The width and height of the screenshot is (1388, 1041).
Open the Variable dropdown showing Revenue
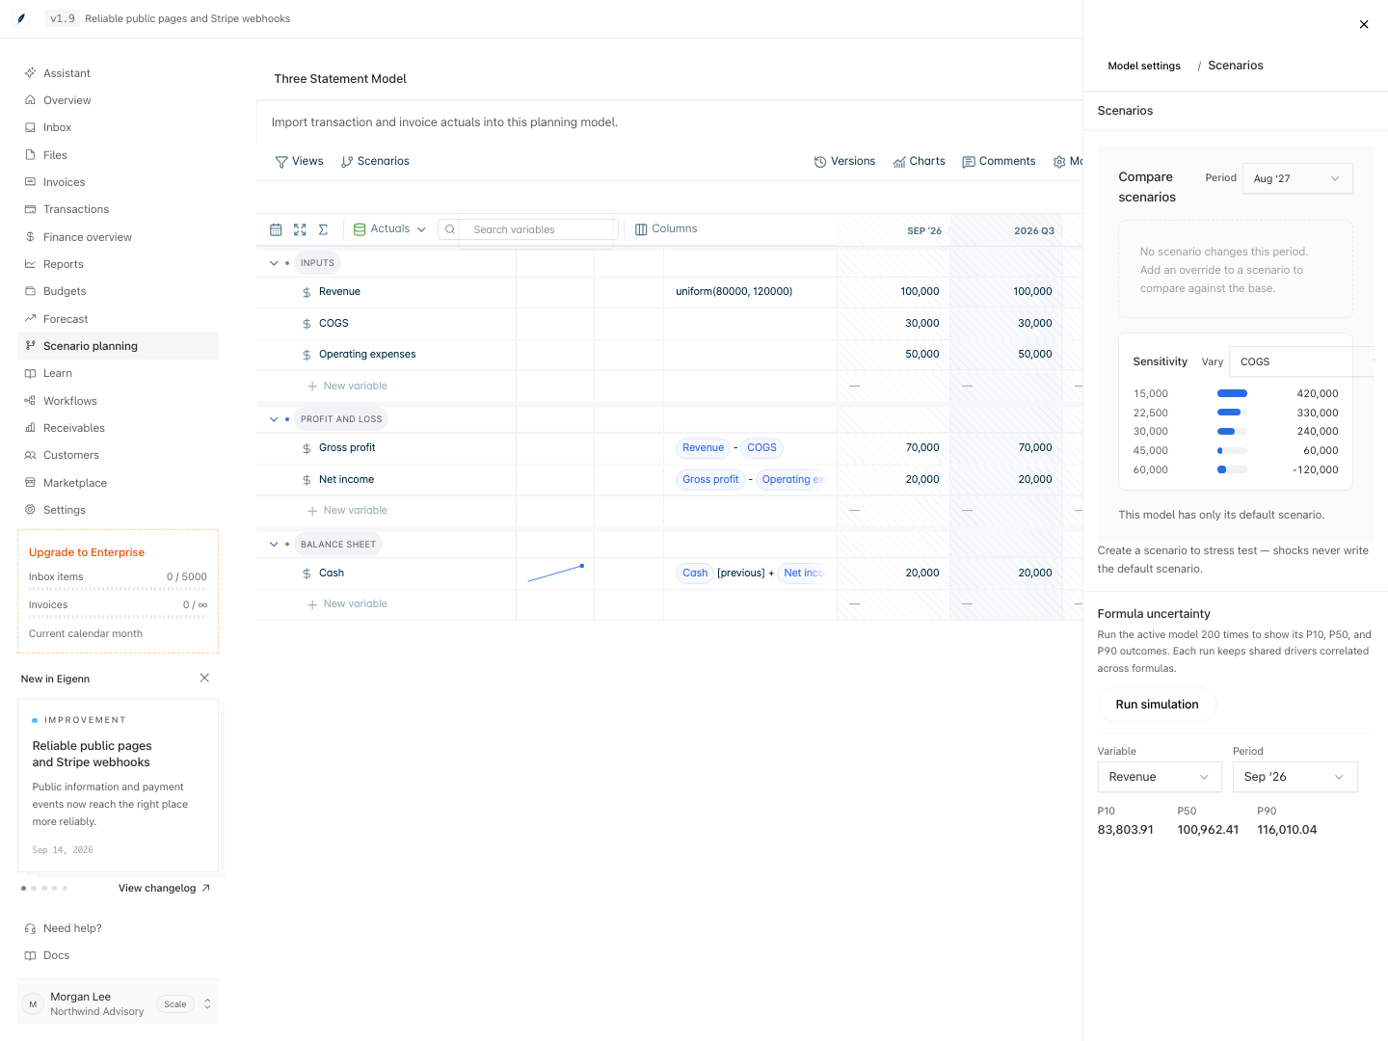click(x=1160, y=777)
